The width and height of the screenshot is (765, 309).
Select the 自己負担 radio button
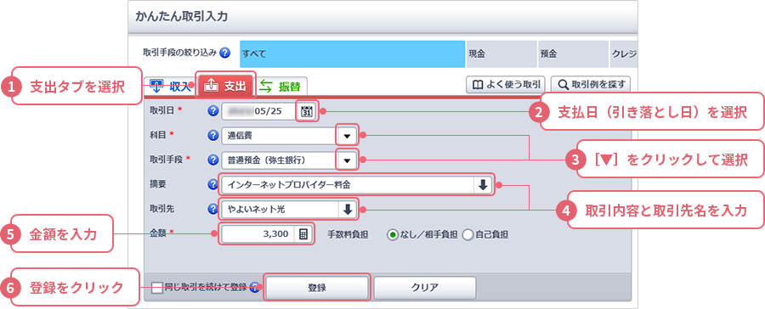(467, 235)
